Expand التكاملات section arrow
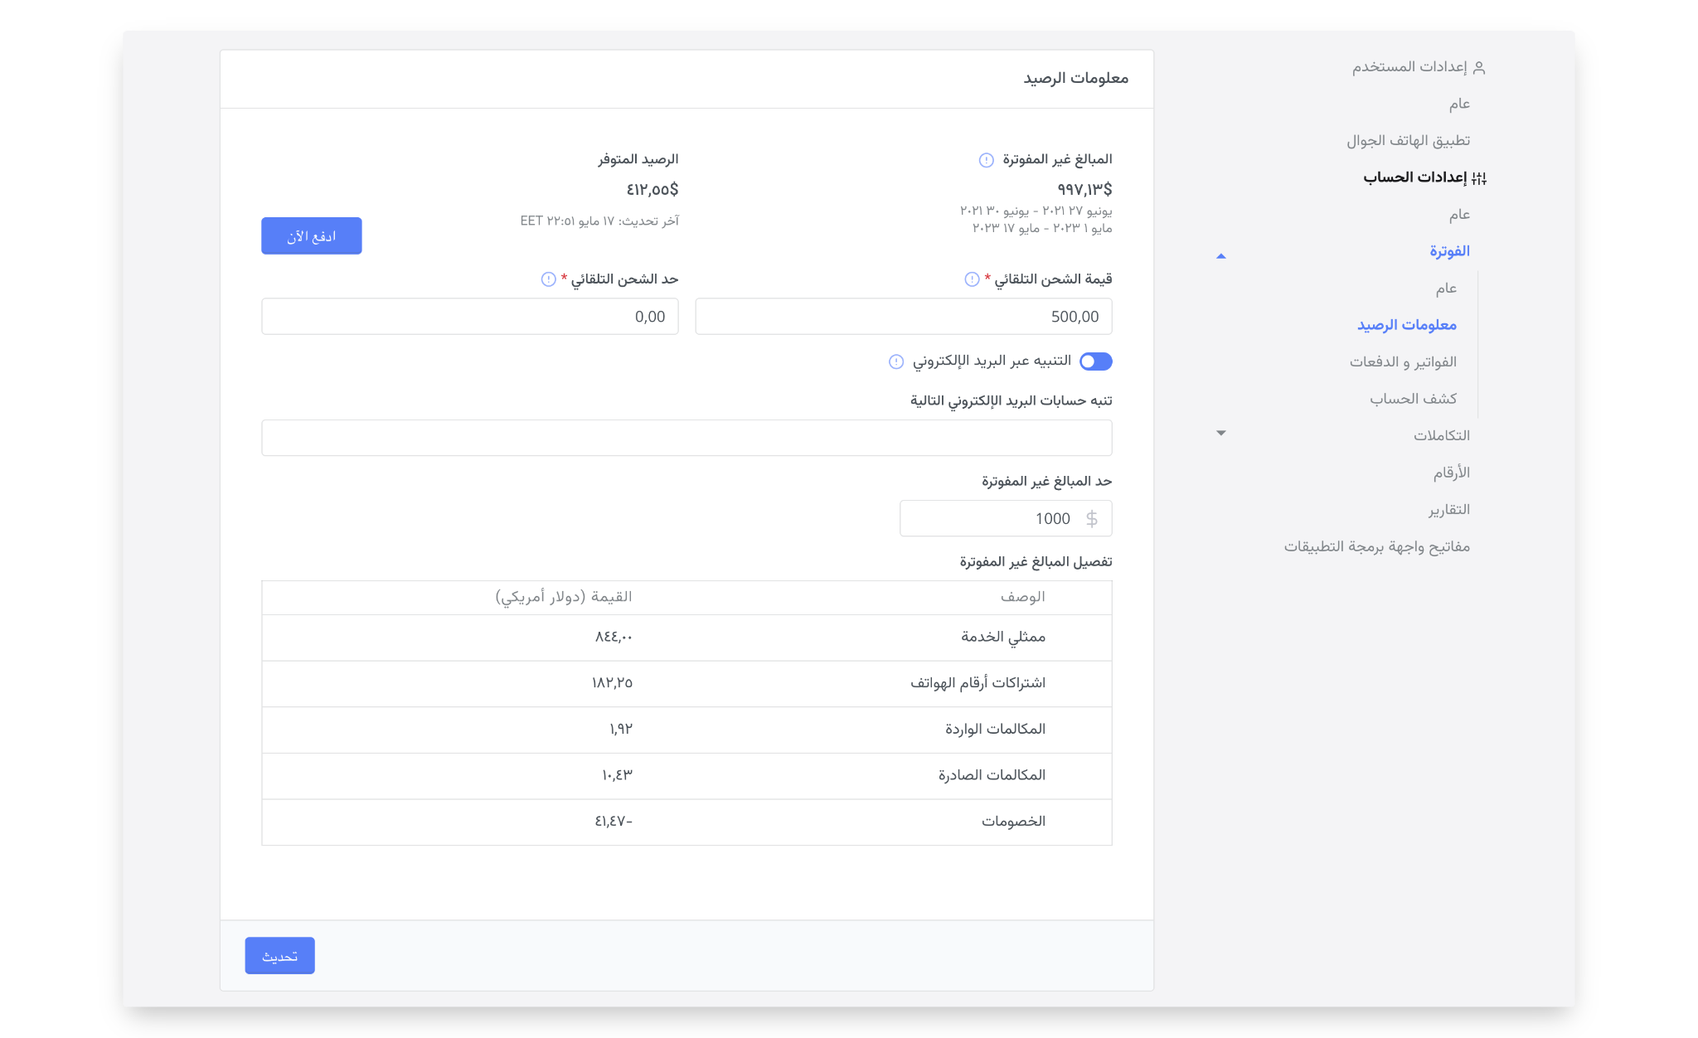The image size is (1698, 1038). (1220, 433)
